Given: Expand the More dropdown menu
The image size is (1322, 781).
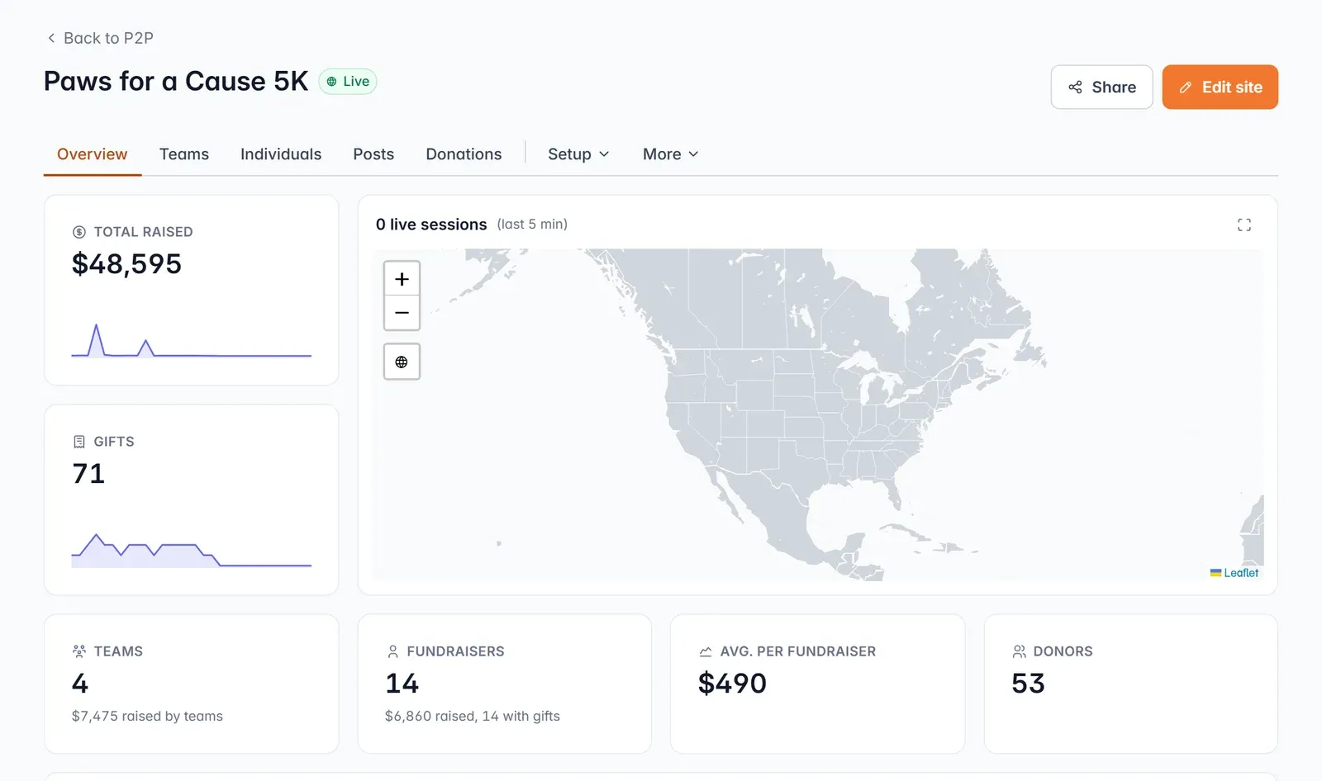Looking at the screenshot, I should pos(670,154).
